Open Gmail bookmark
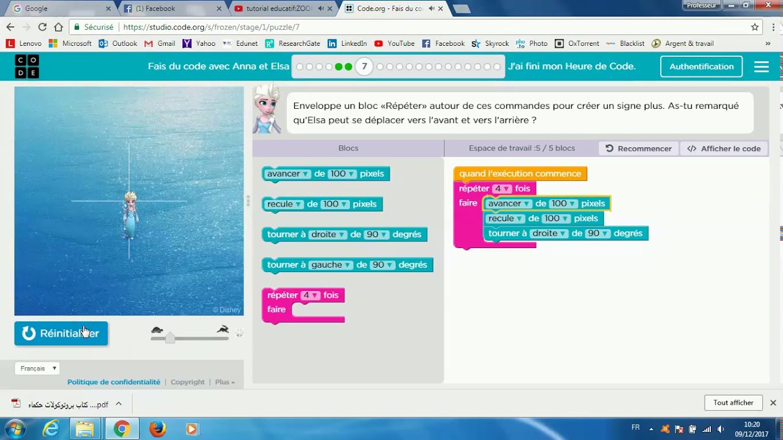 pyautogui.click(x=160, y=43)
